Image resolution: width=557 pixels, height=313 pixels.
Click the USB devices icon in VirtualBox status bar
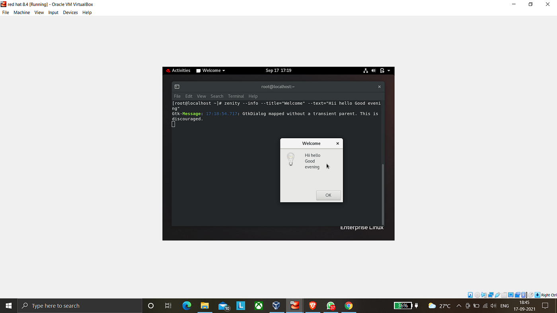497,295
